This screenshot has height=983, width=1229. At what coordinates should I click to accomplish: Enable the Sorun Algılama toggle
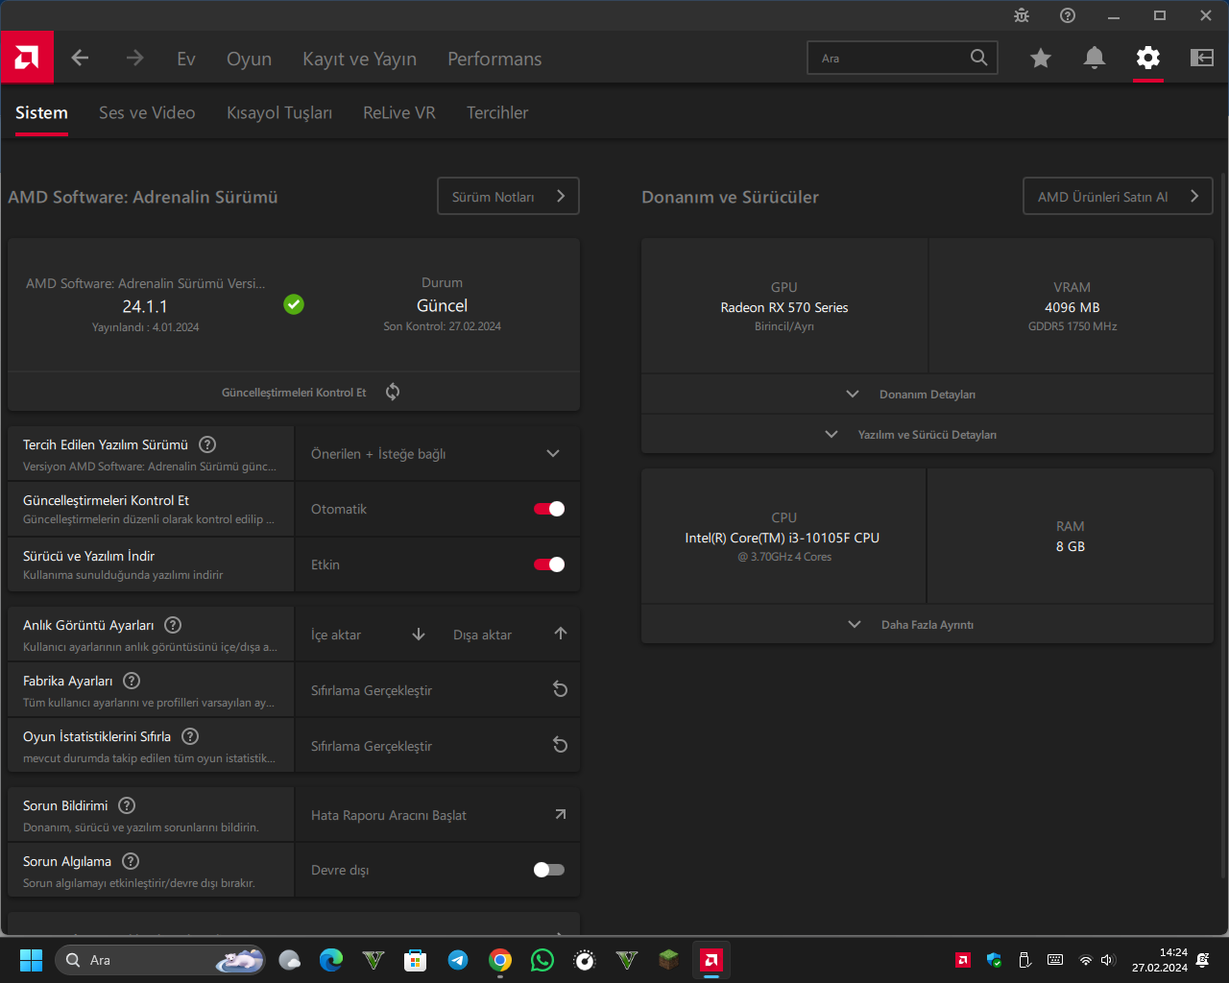click(549, 870)
